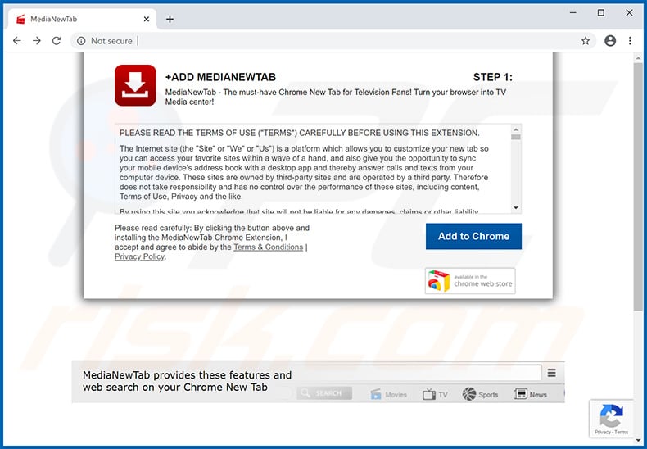This screenshot has height=449, width=647.
Task: Click the Not secure site info icon
Action: click(x=81, y=41)
